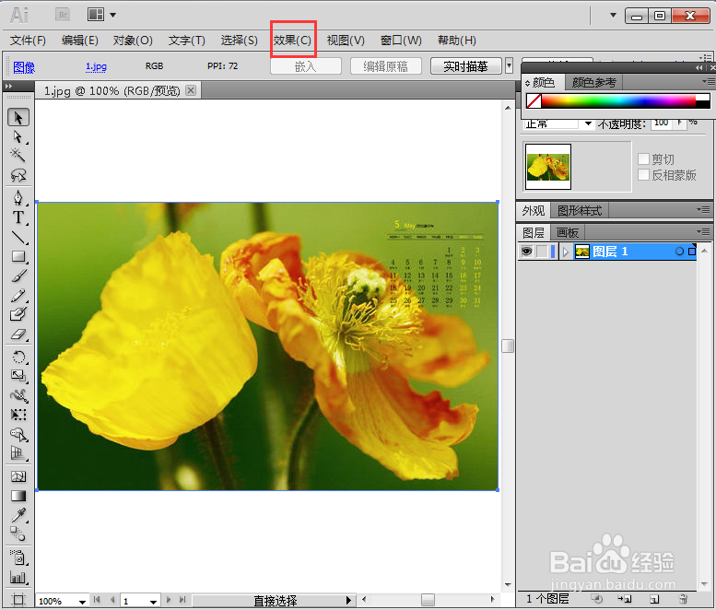Select the Rotate tool

click(x=18, y=357)
